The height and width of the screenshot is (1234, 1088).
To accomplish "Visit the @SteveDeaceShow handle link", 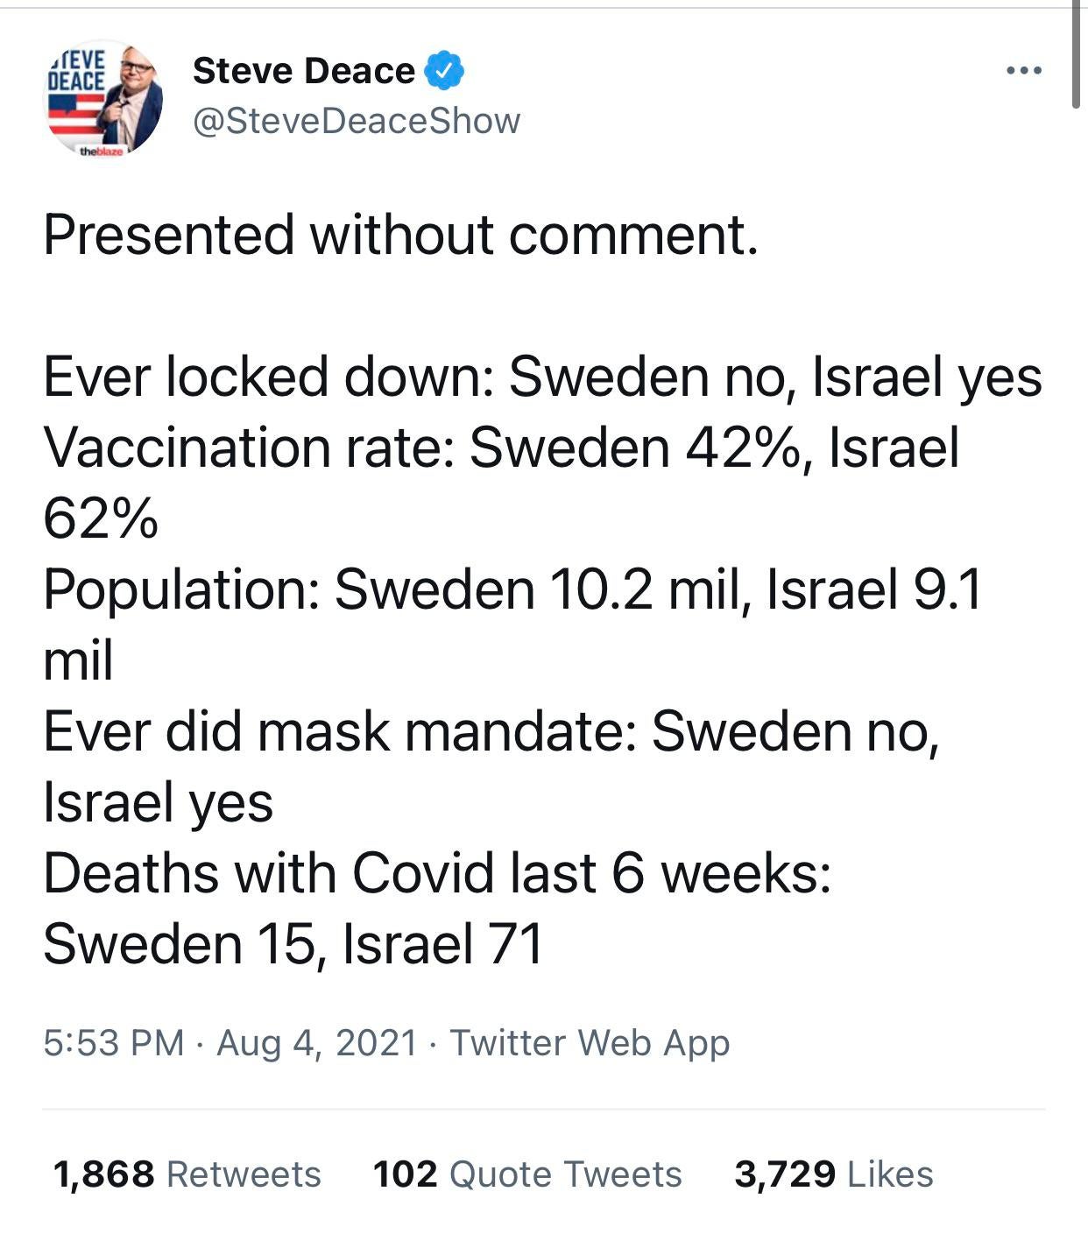I will [356, 121].
